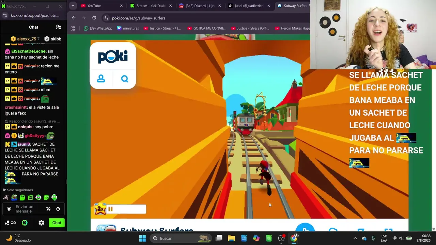View site info for poki.com

click(x=106, y=18)
